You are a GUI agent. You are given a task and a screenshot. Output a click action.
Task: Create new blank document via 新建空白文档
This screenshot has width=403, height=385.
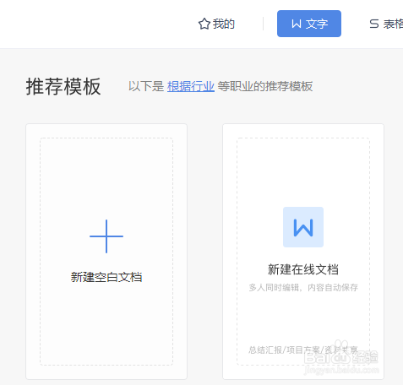106,277
